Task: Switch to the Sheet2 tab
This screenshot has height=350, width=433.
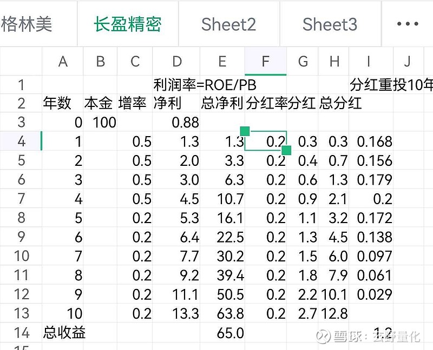Action: pos(228,24)
